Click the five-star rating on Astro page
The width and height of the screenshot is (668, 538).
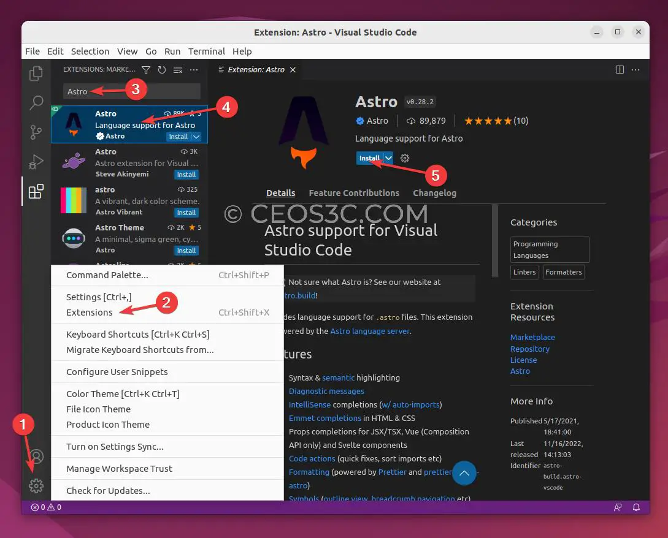coord(488,121)
